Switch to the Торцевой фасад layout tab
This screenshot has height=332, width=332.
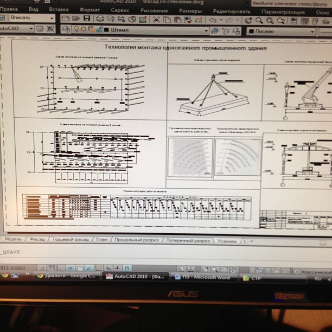[71, 239]
